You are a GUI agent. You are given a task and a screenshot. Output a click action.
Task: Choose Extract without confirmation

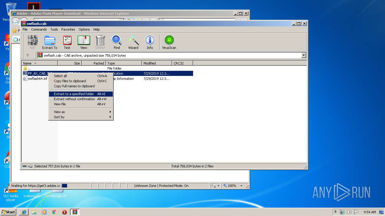pos(81,99)
